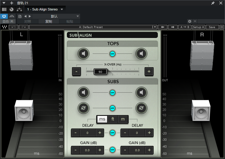
Task: Click the automation curve icon
Action: coord(12,16)
